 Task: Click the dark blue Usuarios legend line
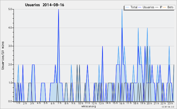pyautogui.click(x=140, y=7)
